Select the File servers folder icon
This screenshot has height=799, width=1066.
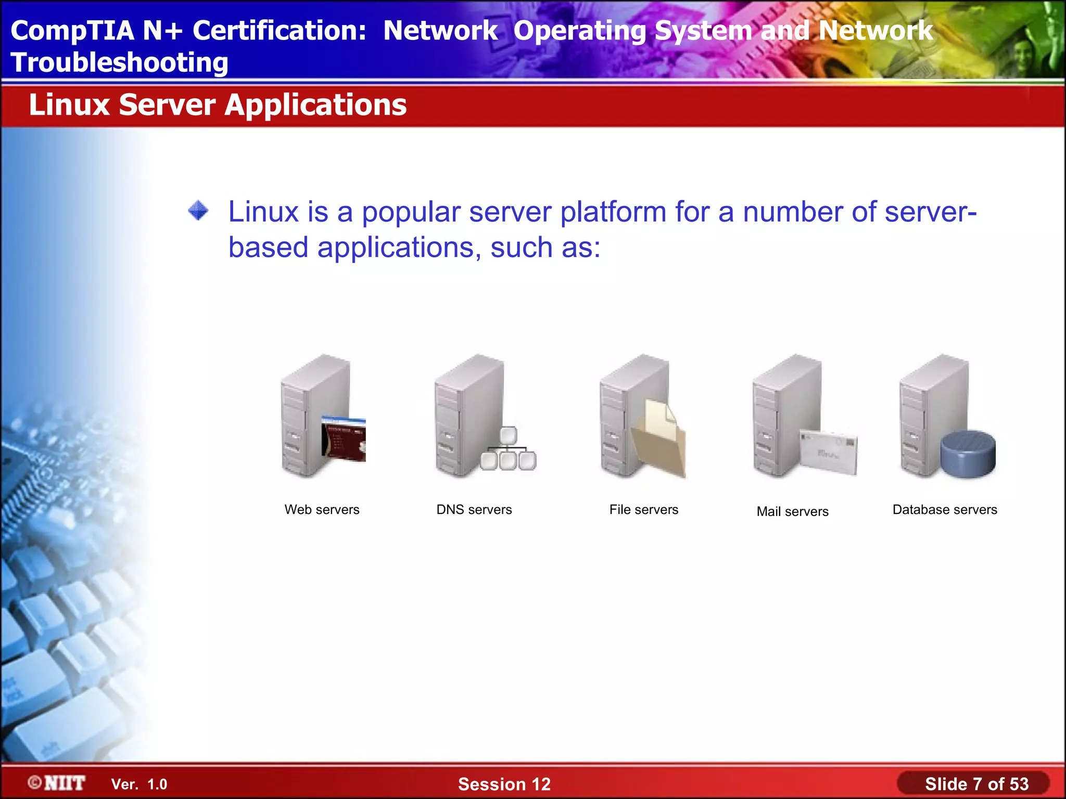[658, 438]
